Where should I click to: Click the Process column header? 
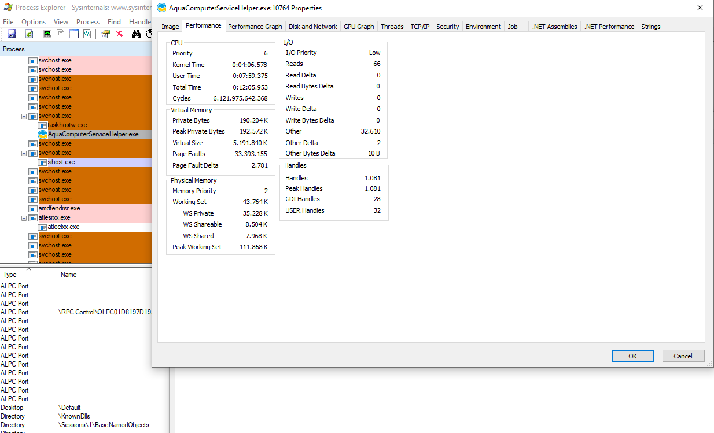pos(14,49)
